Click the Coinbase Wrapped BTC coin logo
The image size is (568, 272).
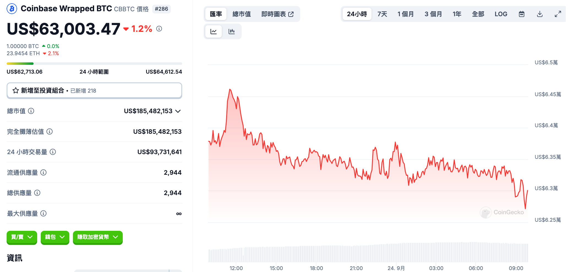click(12, 9)
